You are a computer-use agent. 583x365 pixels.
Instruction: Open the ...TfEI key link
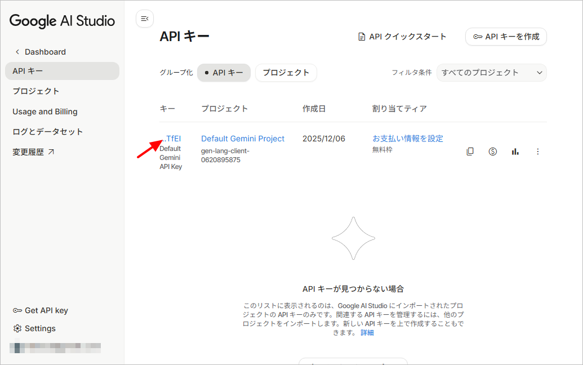(171, 138)
